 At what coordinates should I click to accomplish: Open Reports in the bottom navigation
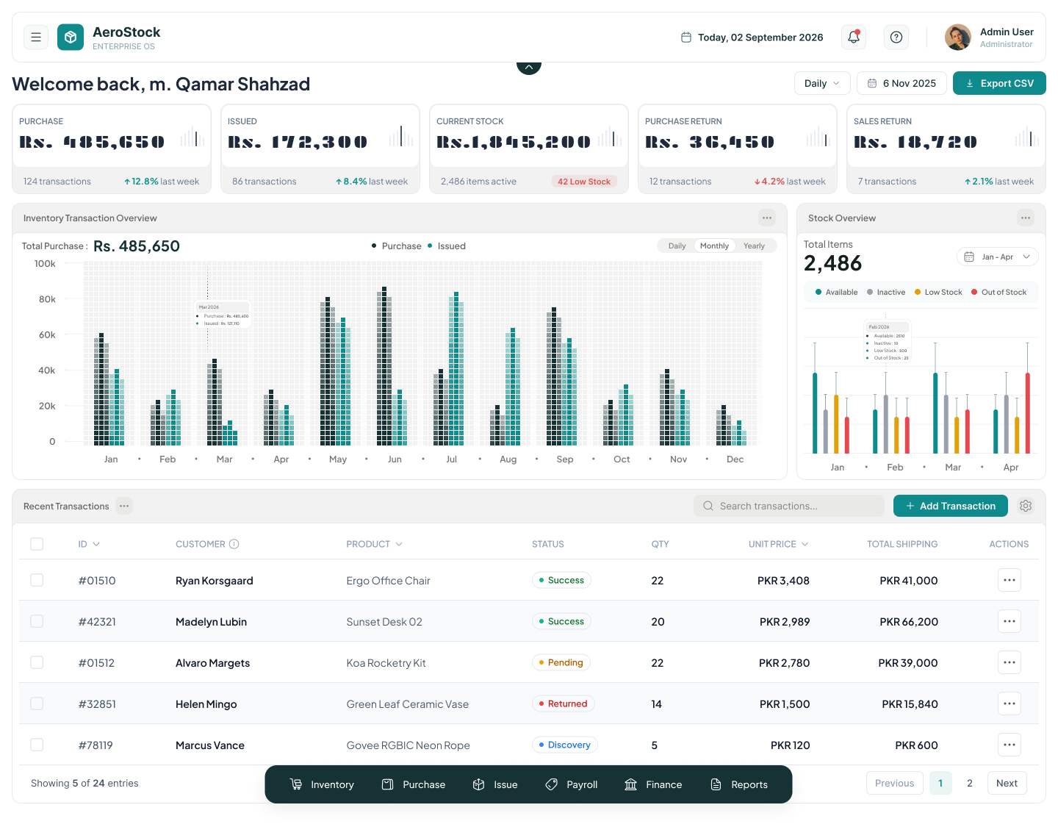coord(739,784)
